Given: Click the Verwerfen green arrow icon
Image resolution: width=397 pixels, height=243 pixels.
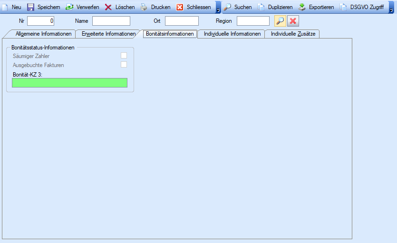Looking at the screenshot, I should pyautogui.click(x=69, y=7).
